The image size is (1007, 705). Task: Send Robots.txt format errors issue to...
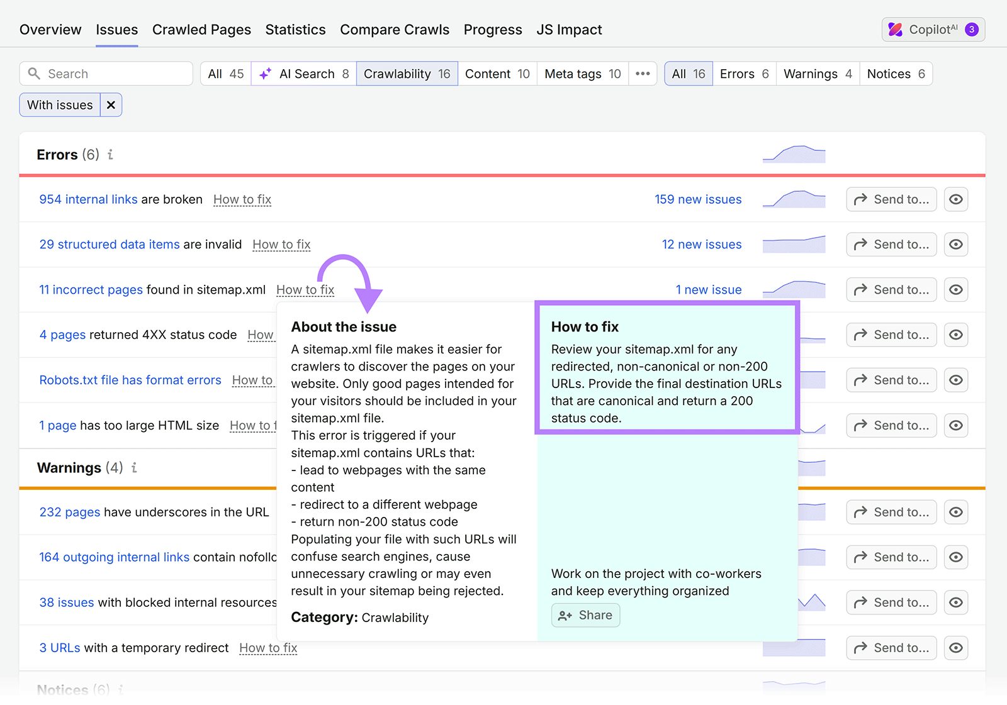point(891,380)
